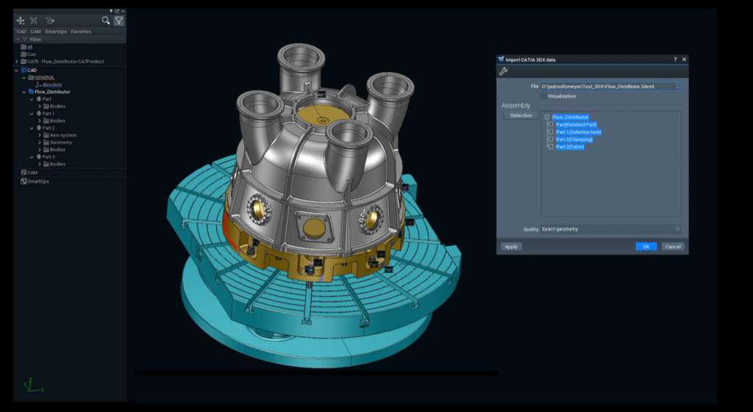Expand Bodies under Part.3

coord(40,164)
